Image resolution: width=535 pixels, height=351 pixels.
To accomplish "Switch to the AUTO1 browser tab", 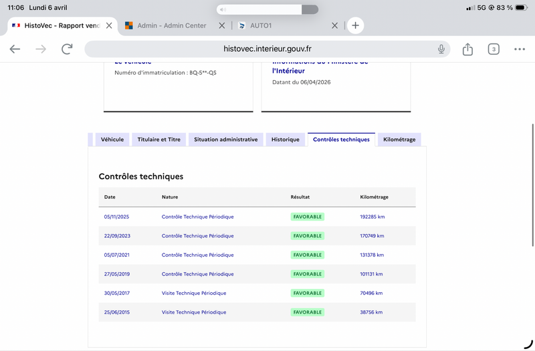I will coord(281,25).
